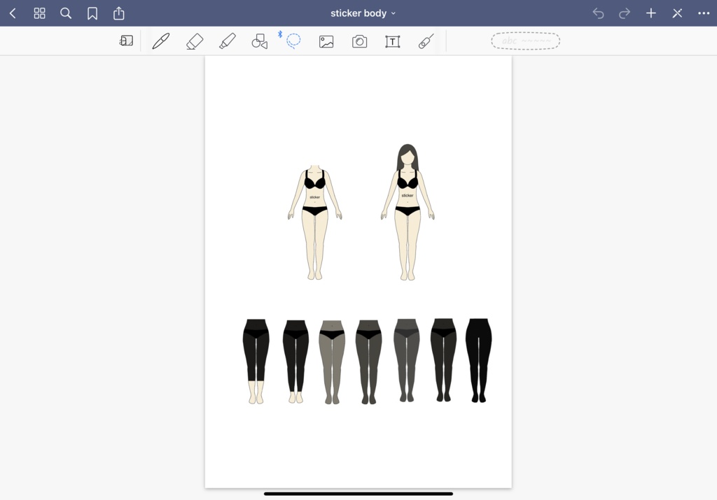Select the light gray tights sticker

(x=332, y=362)
